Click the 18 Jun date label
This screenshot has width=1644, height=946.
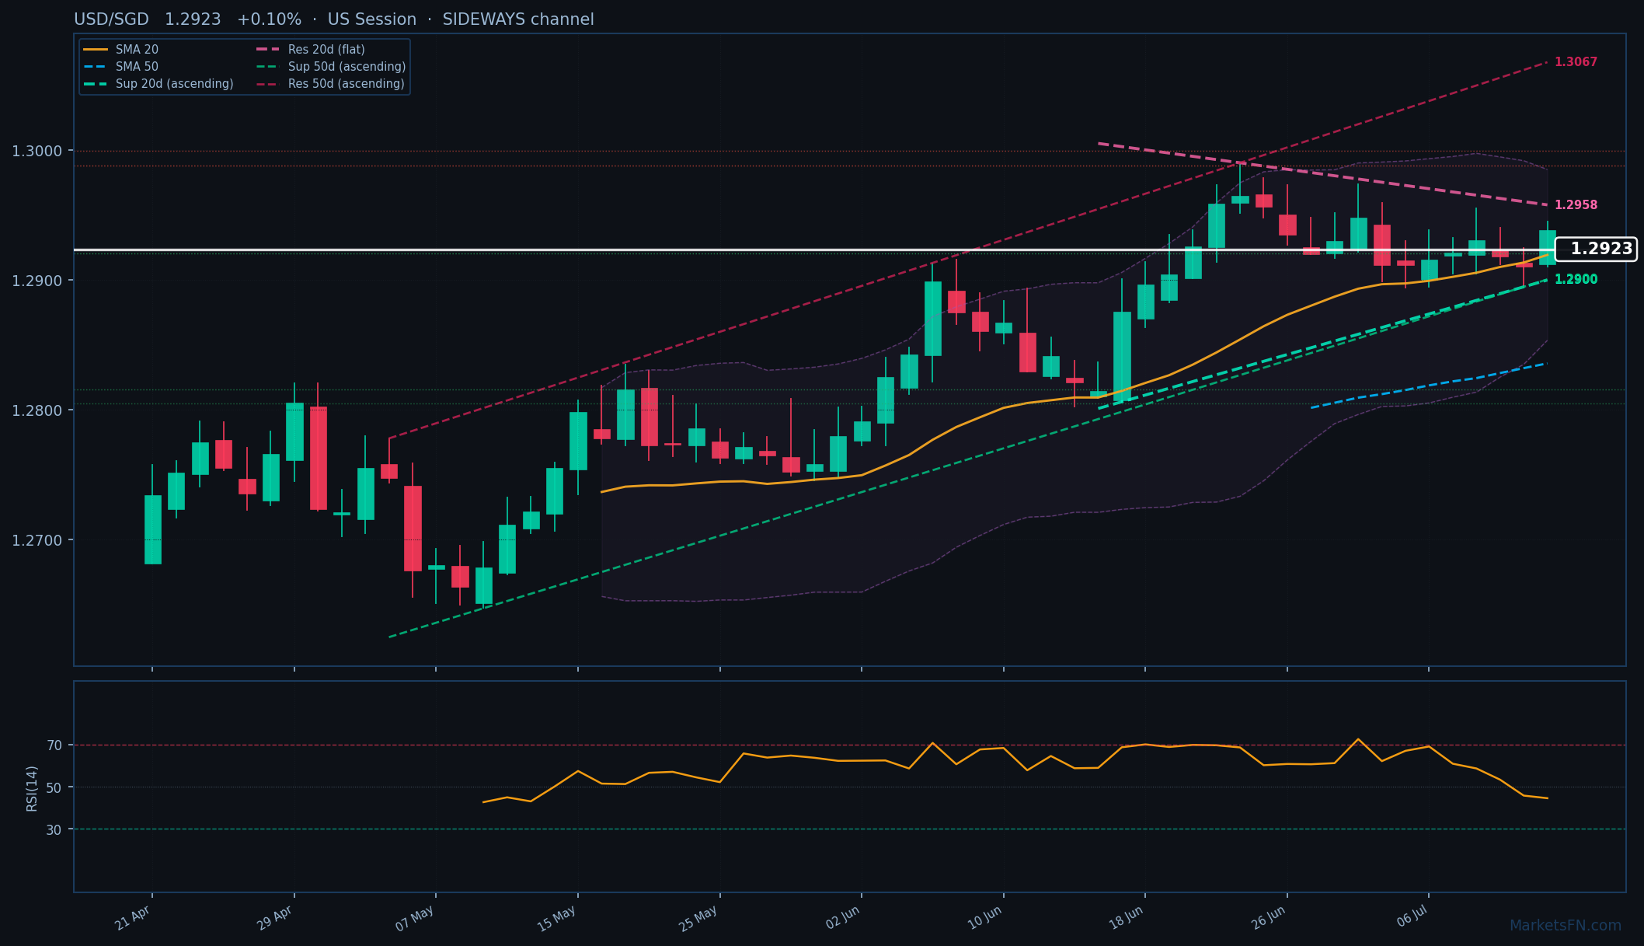pyautogui.click(x=1127, y=918)
